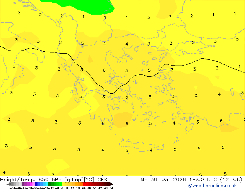The image size is (245, 189).
Task: Click the '18:00 UTC' time label
Action: point(203,180)
